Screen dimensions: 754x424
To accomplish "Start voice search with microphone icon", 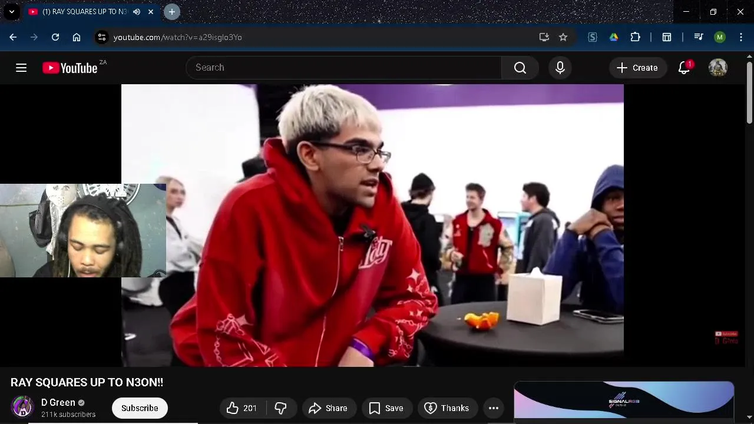I will click(x=560, y=68).
